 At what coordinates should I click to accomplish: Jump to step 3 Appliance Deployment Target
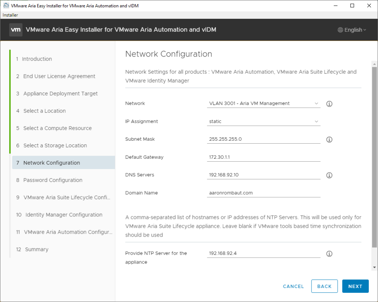pyautogui.click(x=61, y=94)
